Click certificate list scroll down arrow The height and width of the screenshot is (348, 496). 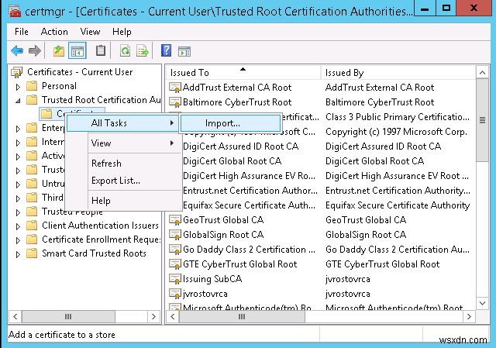pyautogui.click(x=482, y=303)
